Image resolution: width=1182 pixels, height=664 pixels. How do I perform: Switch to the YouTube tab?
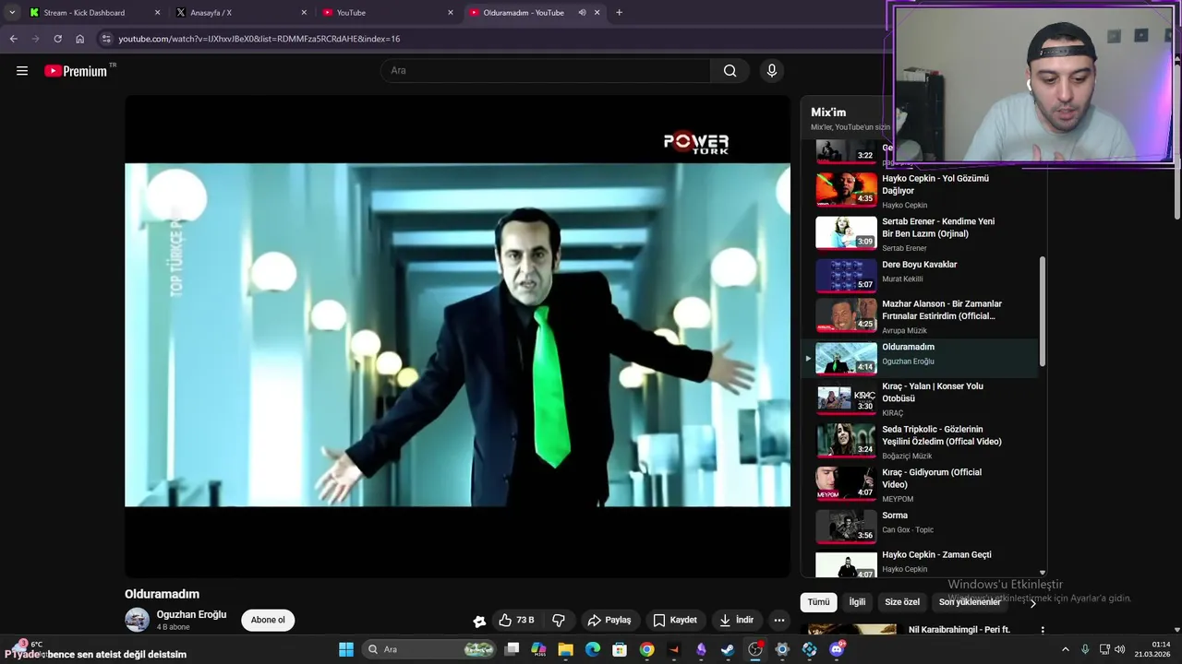(388, 12)
